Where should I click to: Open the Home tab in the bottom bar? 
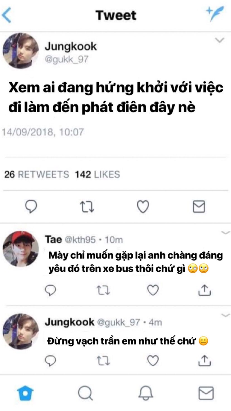pos(25,393)
